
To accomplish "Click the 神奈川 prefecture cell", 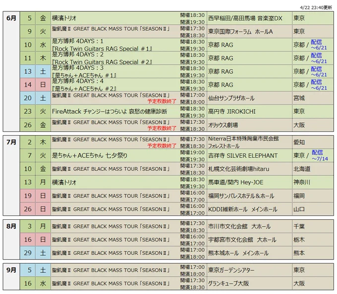I will 313,182.
